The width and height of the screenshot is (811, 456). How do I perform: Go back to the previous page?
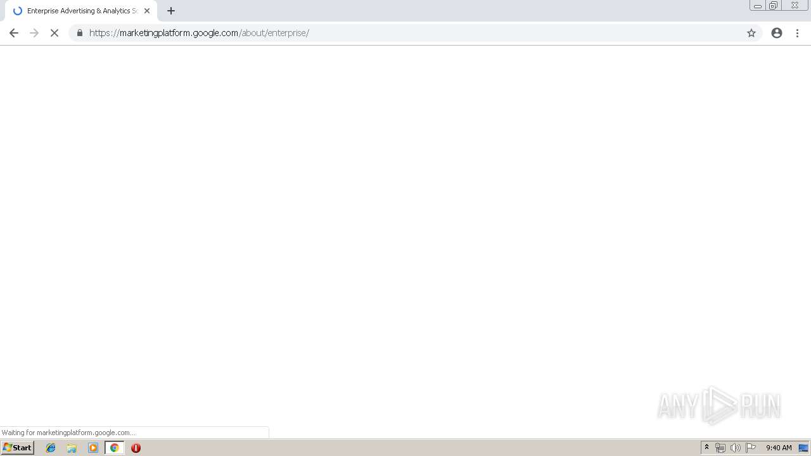tap(14, 33)
